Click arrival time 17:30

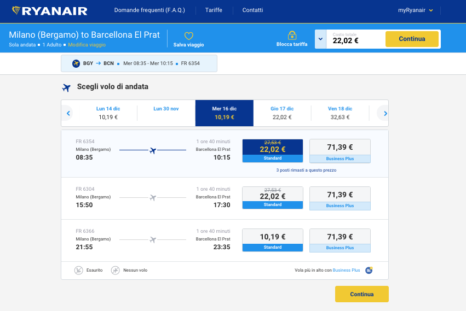click(222, 205)
